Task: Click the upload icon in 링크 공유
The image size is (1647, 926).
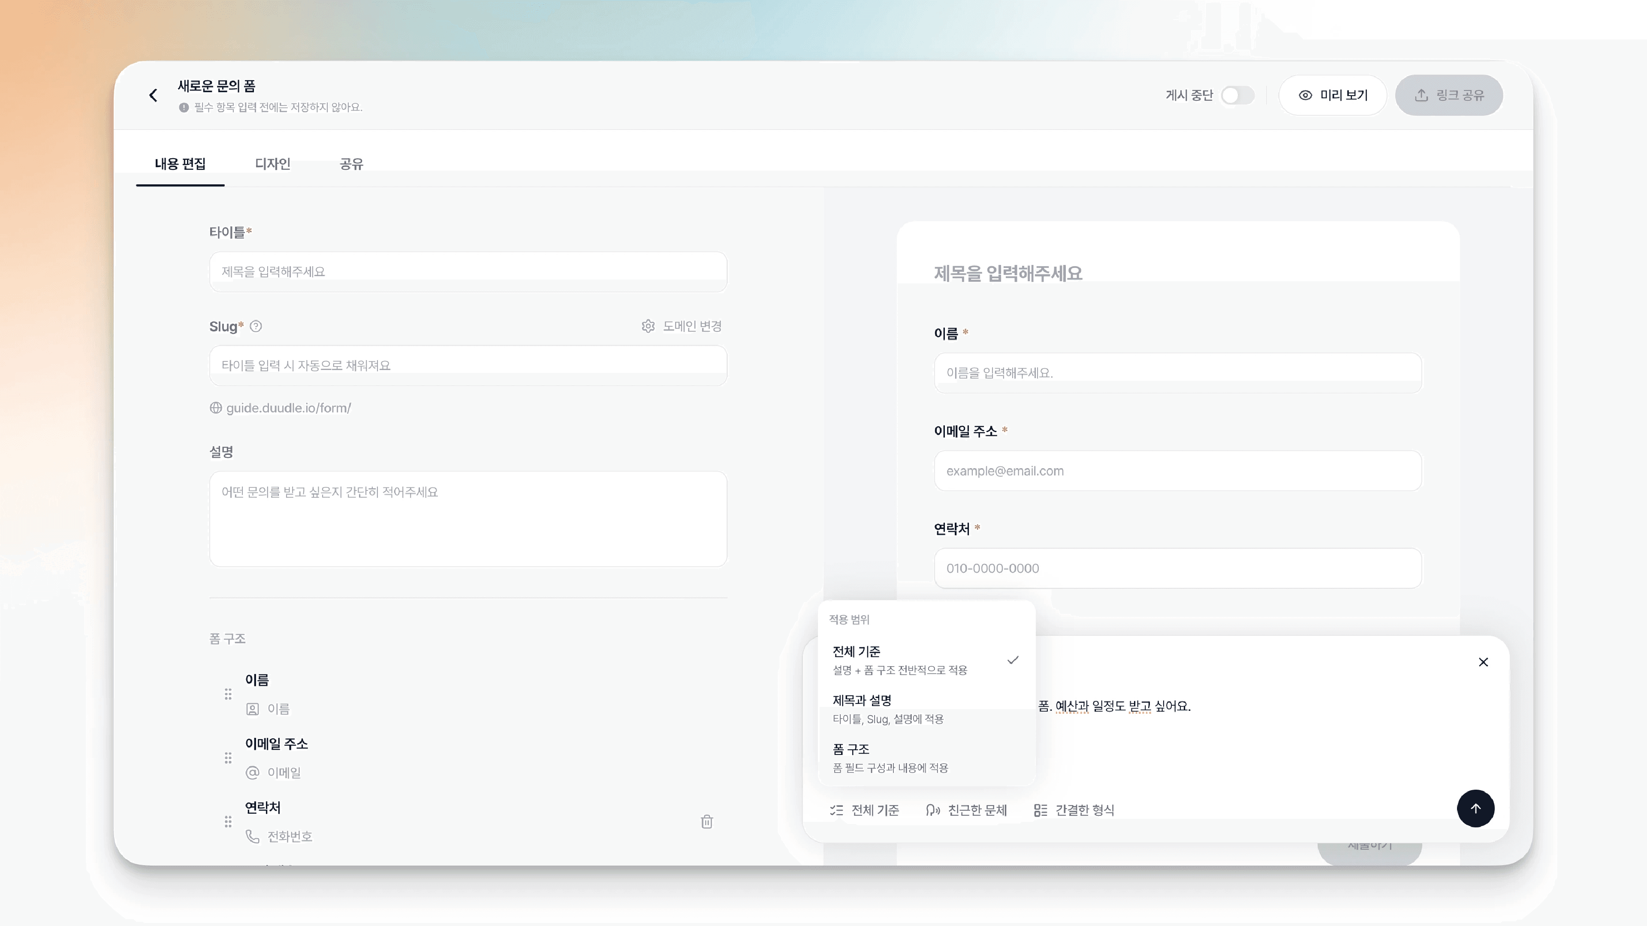Action: 1421,95
